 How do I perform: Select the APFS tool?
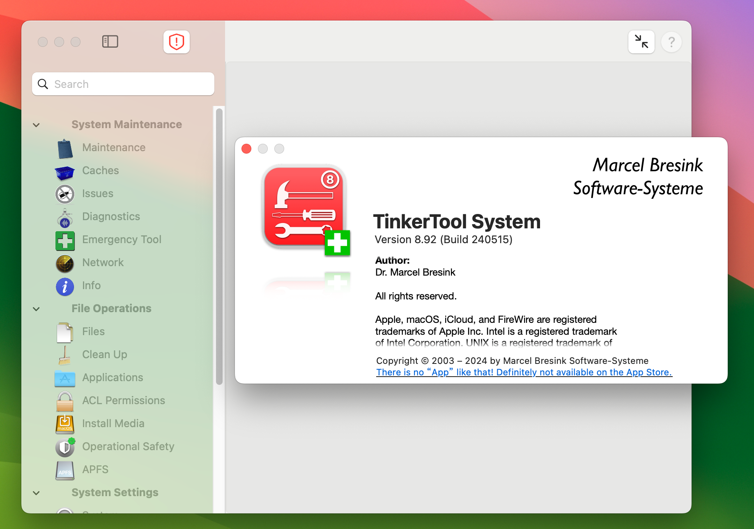point(94,469)
